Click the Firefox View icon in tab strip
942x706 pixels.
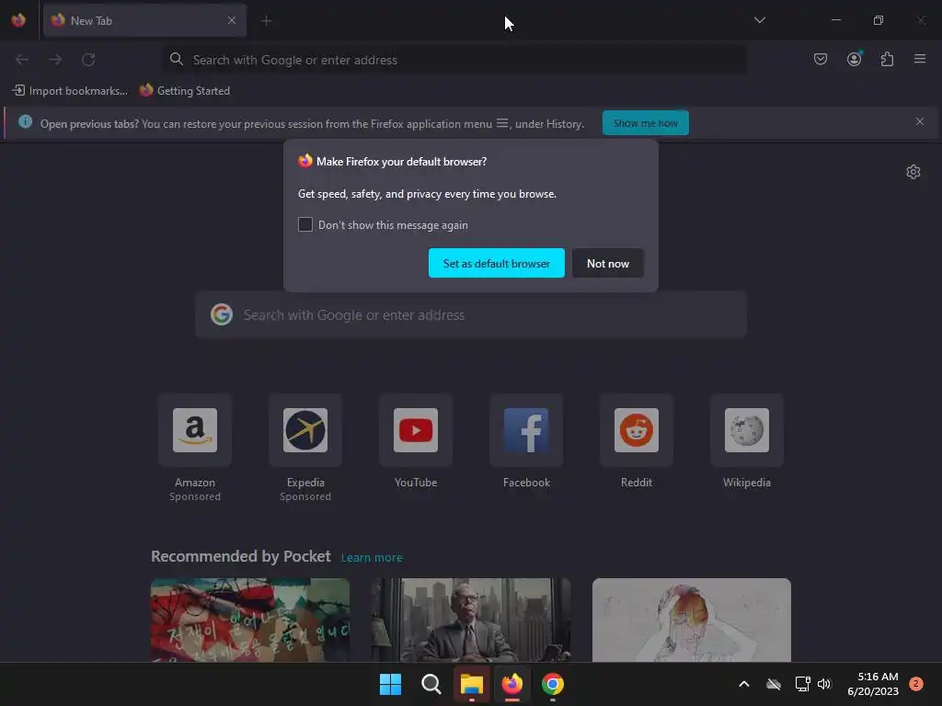[x=18, y=20]
